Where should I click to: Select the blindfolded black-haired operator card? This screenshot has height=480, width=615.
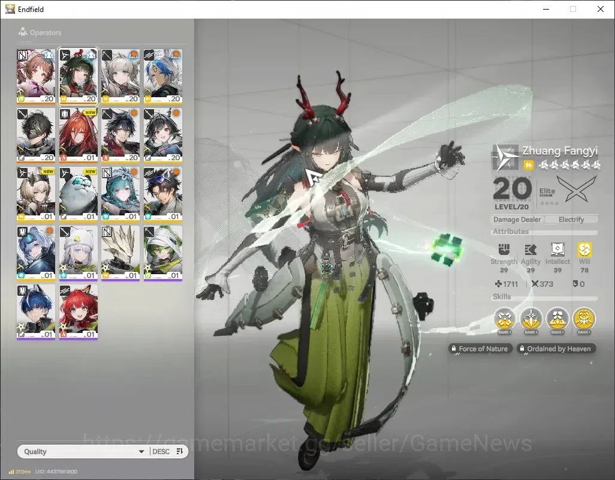pyautogui.click(x=36, y=135)
